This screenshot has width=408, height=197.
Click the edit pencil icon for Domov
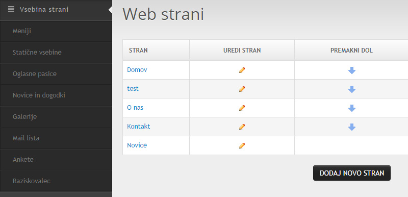tap(242, 70)
